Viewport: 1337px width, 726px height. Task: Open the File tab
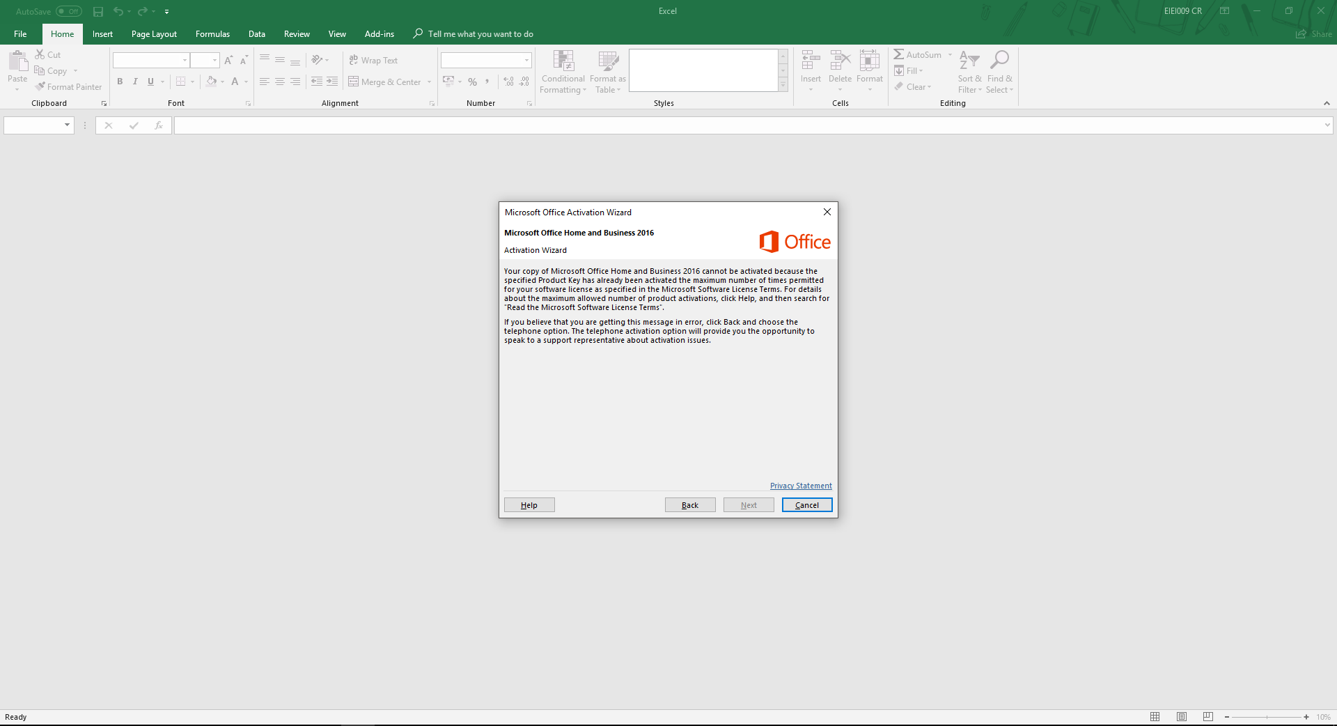20,33
